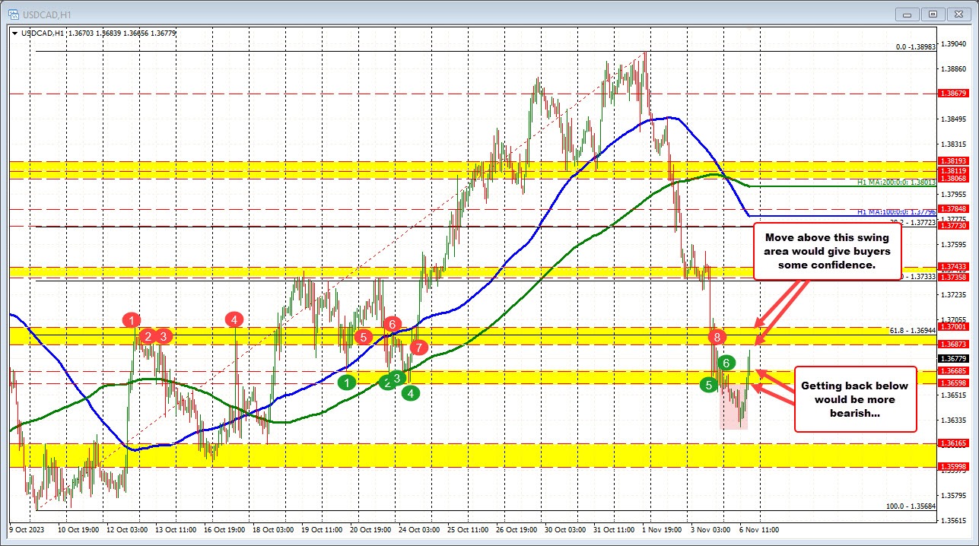Select the red circle labeled 7

click(418, 348)
